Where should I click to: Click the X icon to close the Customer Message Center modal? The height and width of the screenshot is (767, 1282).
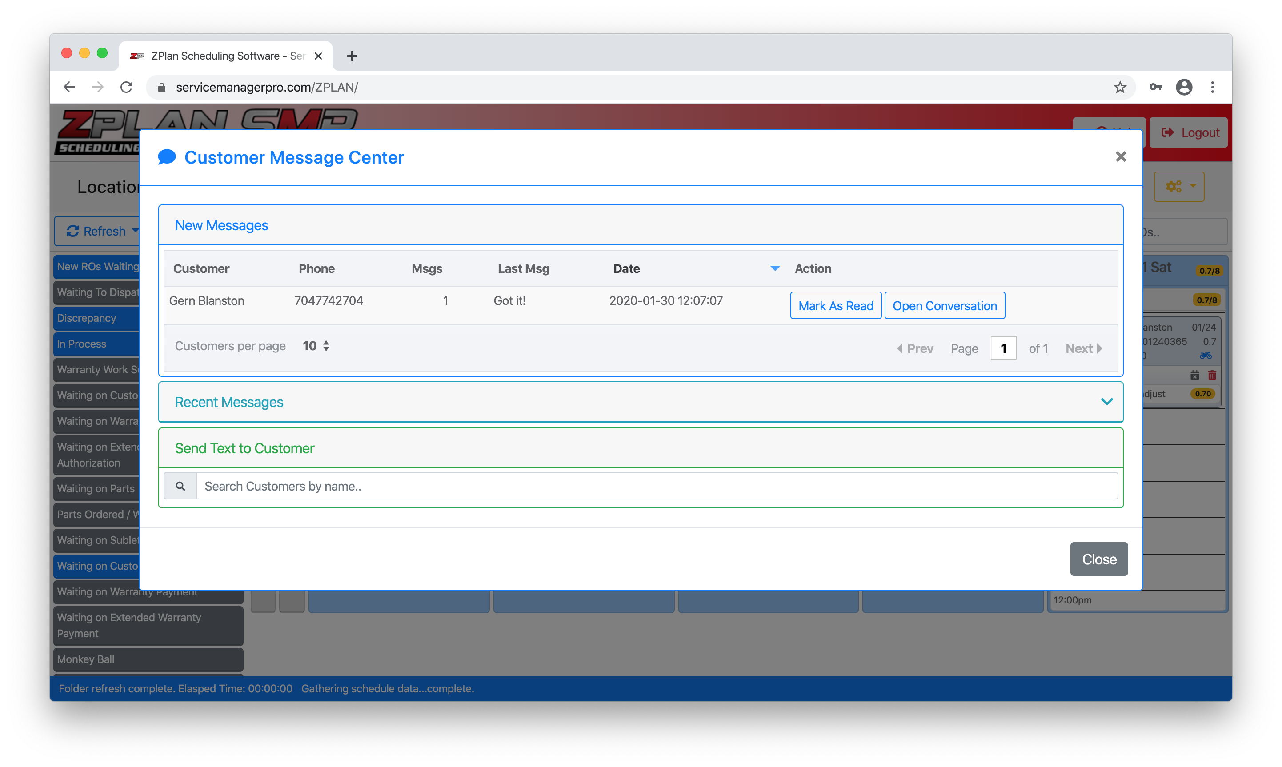[1120, 156]
